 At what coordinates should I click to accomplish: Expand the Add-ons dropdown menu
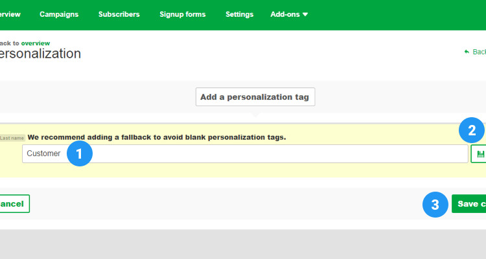(x=289, y=14)
